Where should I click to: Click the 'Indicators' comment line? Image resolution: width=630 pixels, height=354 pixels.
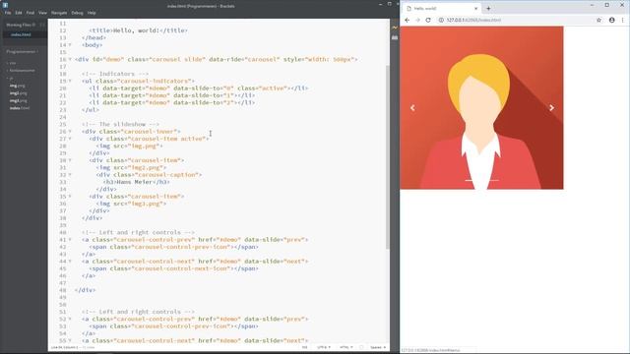pyautogui.click(x=115, y=74)
